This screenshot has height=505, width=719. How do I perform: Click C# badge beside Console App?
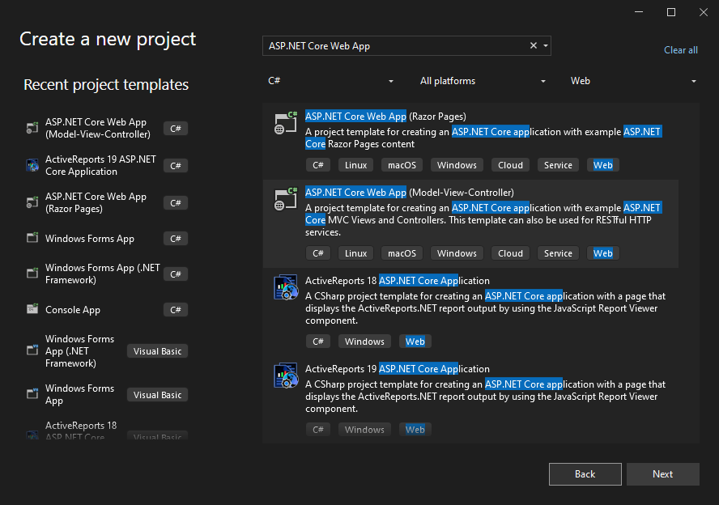[x=176, y=310]
